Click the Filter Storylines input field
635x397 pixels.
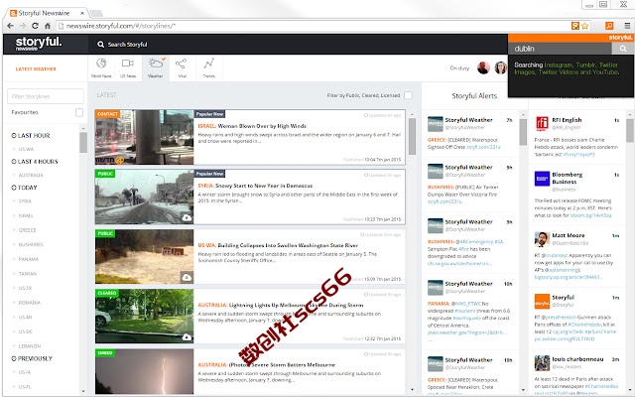click(46, 96)
